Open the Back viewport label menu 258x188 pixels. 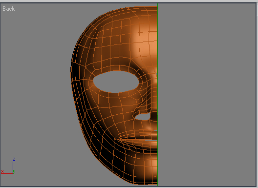click(9, 9)
